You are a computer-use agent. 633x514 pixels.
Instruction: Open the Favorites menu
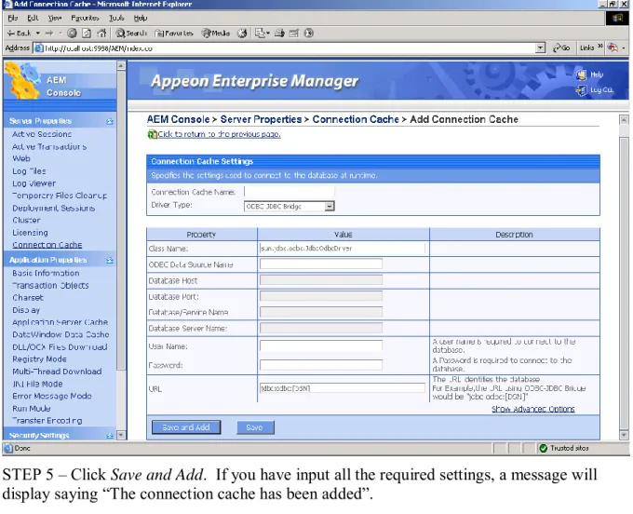(x=85, y=18)
